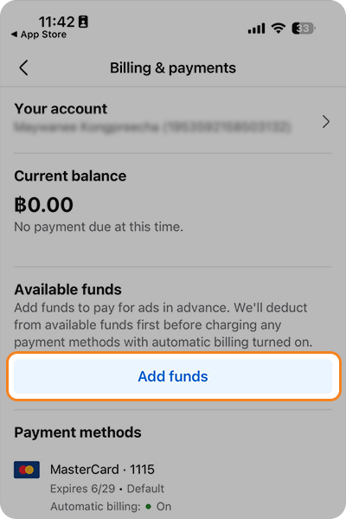
Task: Tap the green automatic billing status dot
Action: [148, 506]
